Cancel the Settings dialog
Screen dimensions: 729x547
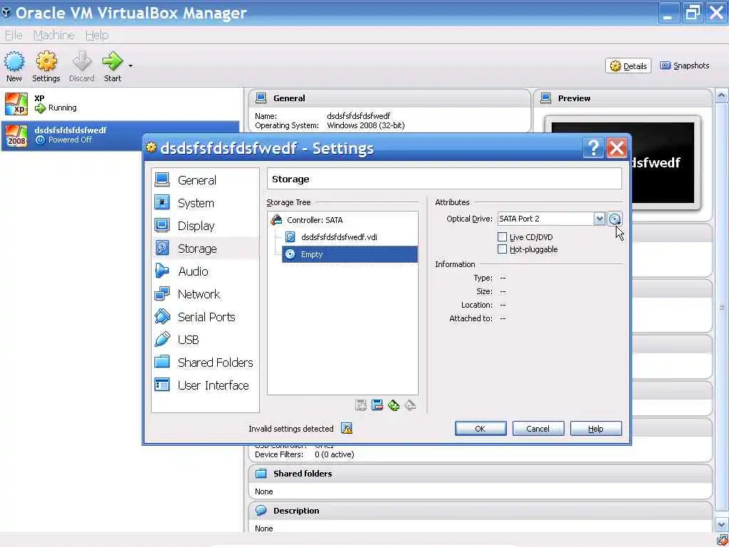click(538, 428)
